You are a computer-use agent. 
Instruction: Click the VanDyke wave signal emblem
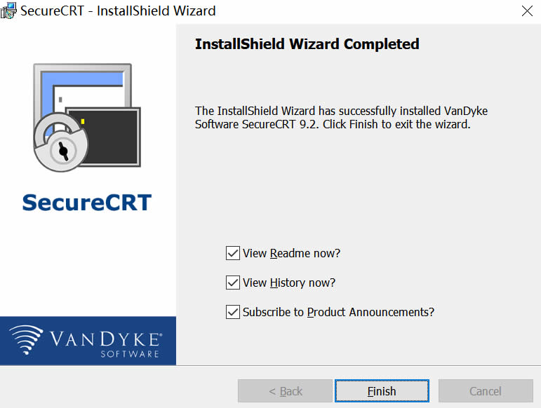(x=26, y=340)
